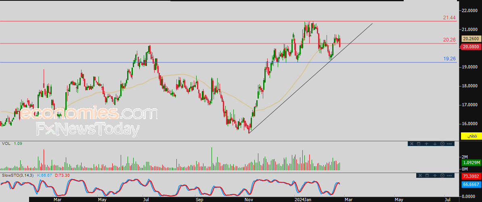Viewport: 482px width, 202px height.
Task: Move the VOL panel down
Action: 435,144
